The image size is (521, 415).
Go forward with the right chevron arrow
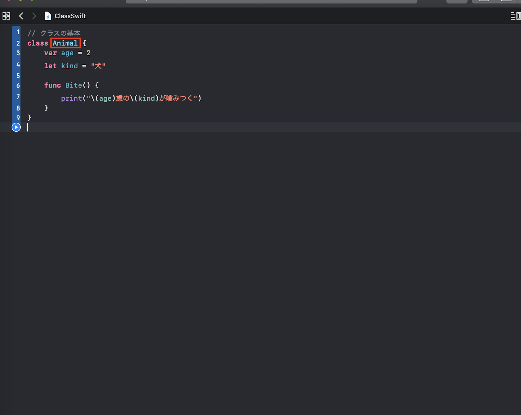[34, 16]
